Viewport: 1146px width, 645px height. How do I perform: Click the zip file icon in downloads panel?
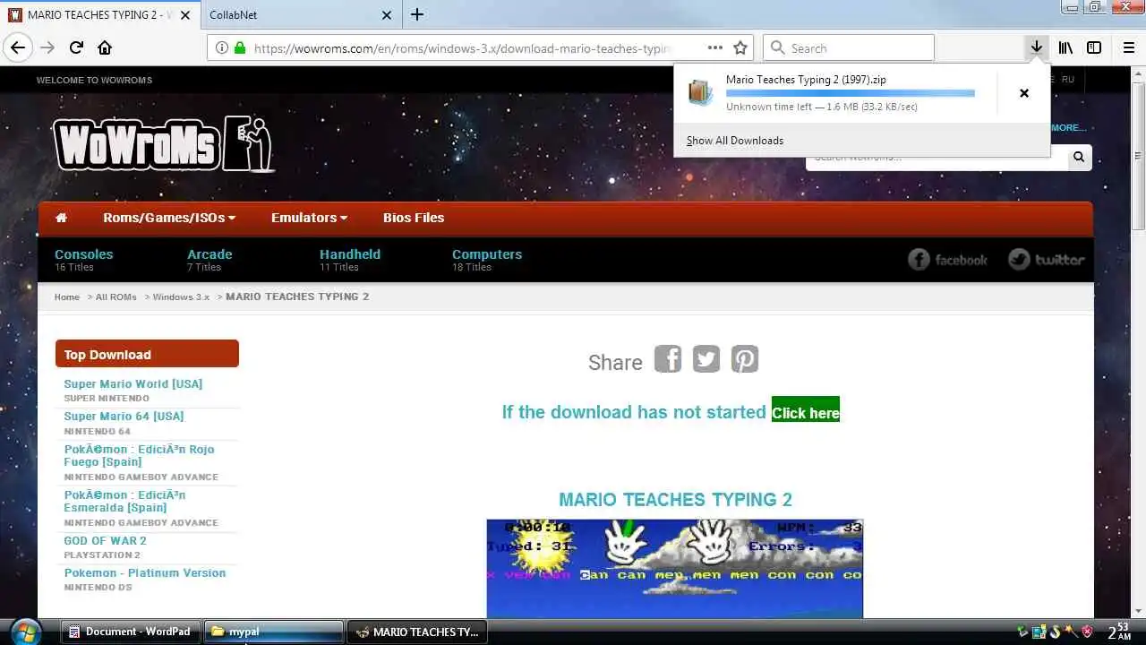700,92
